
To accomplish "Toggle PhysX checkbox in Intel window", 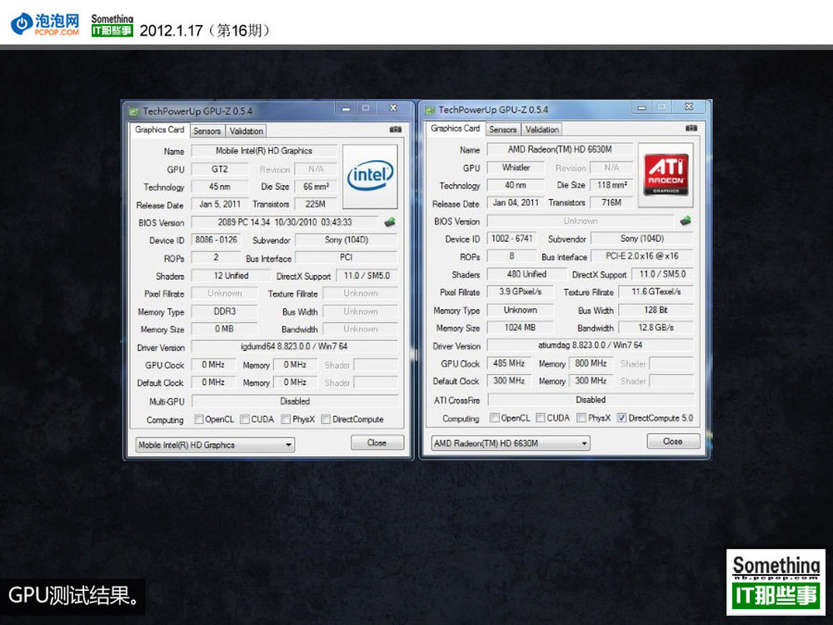I will tap(286, 419).
